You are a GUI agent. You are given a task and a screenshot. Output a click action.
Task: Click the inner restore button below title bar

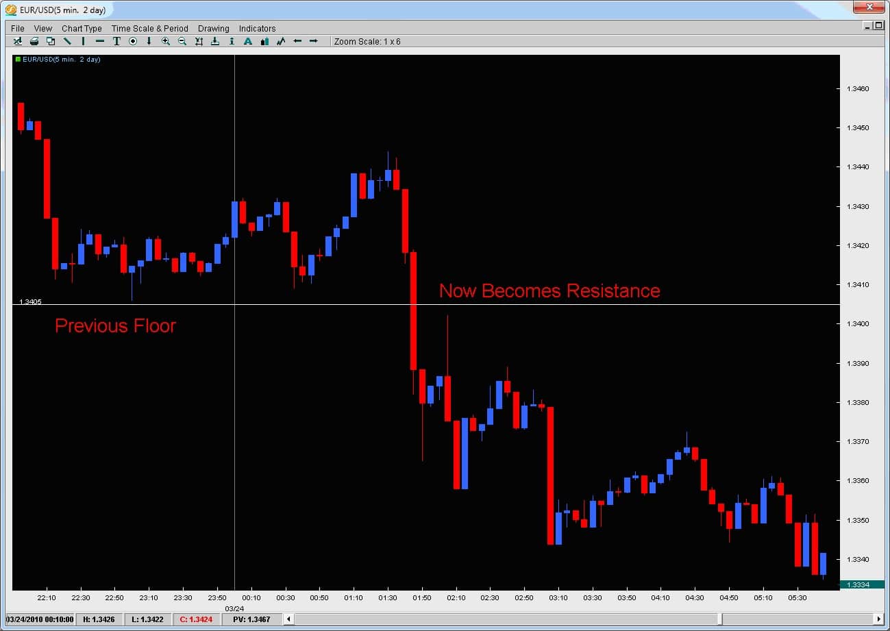(x=878, y=25)
